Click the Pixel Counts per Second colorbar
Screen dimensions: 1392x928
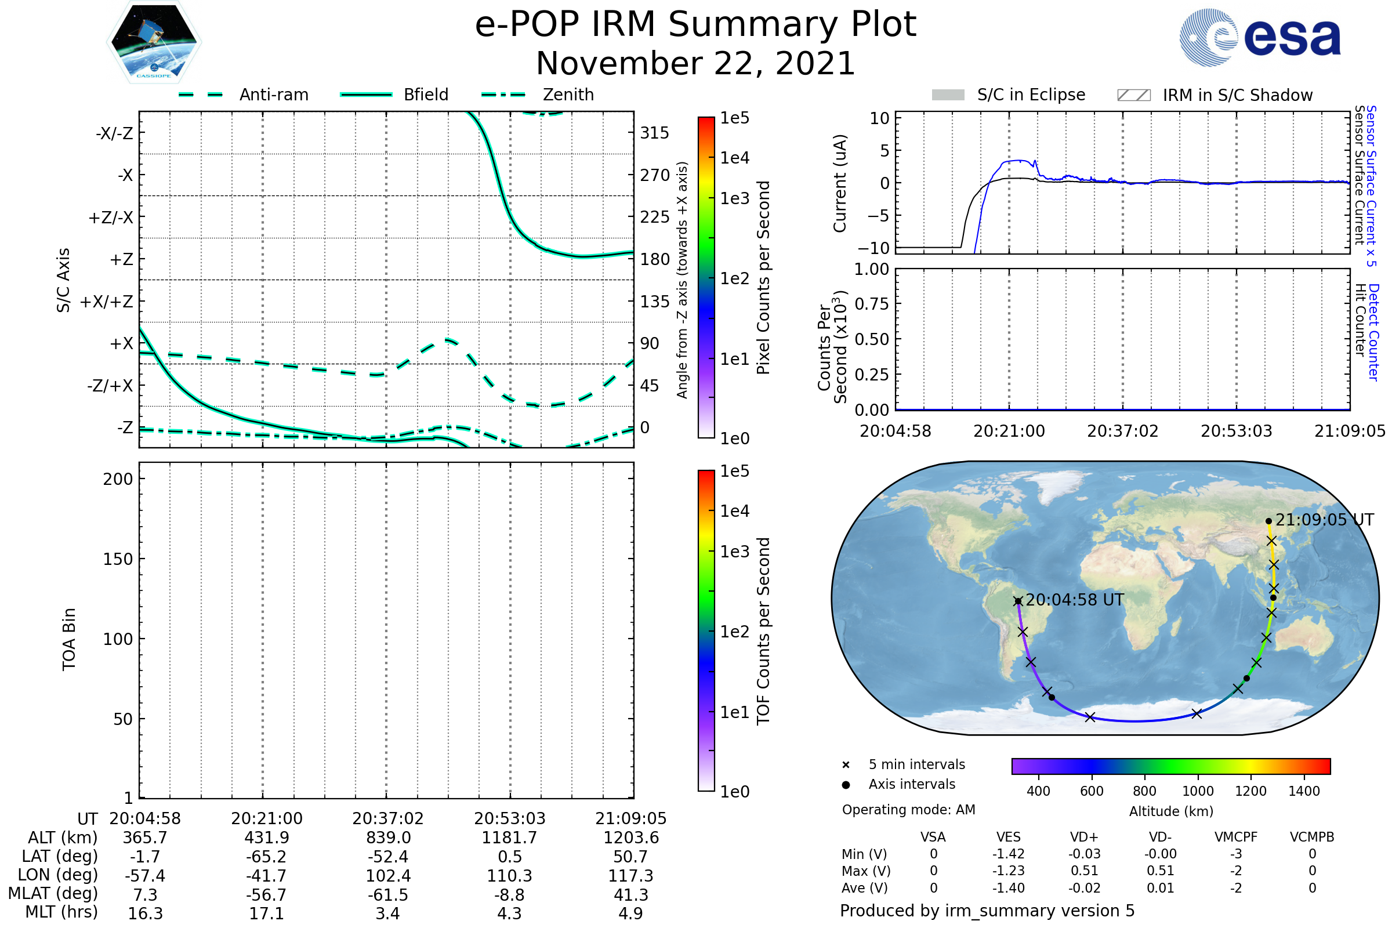[706, 277]
